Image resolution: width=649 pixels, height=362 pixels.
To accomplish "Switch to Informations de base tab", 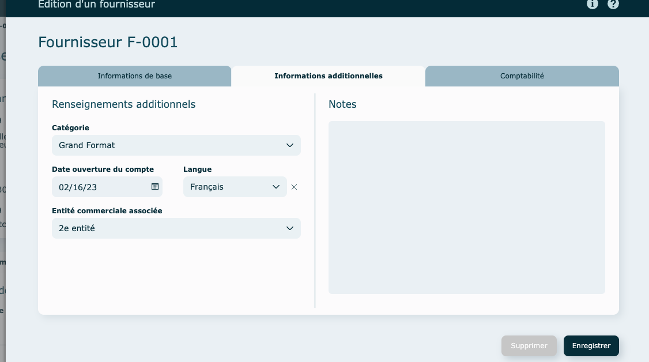I will point(134,76).
